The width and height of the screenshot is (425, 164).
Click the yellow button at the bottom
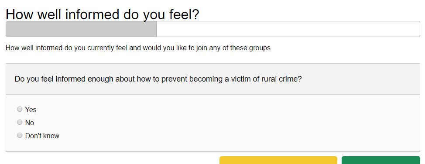(278, 160)
